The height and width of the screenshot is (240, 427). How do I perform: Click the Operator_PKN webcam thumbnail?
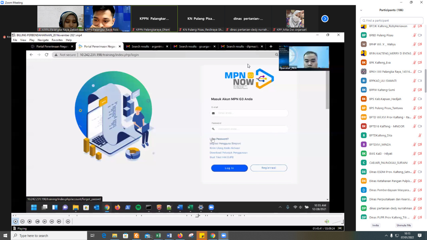click(304, 58)
